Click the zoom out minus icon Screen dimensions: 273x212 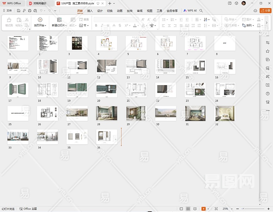tap(237, 209)
